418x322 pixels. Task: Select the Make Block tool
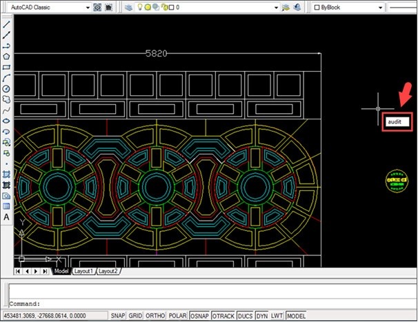tap(6, 153)
